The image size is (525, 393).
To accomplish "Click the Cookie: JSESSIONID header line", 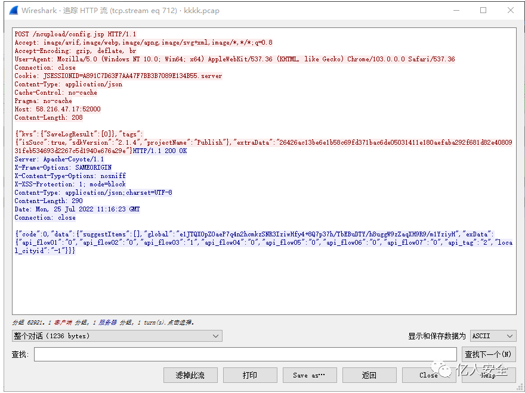I will coord(118,76).
